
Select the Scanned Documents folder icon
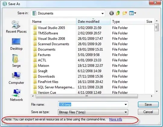(35, 44)
